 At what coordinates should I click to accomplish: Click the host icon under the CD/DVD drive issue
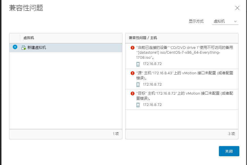[x=138, y=64]
